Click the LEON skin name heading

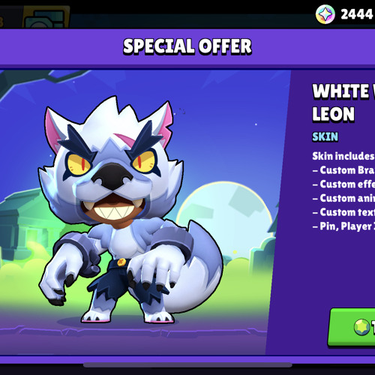tap(333, 114)
